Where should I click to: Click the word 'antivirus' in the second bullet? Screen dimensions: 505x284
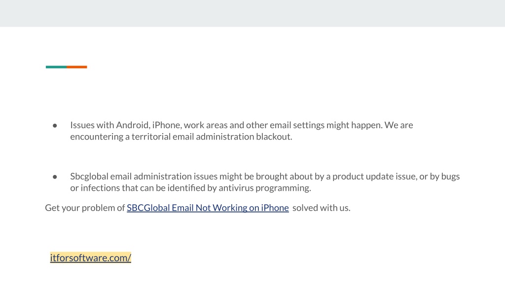click(236, 188)
